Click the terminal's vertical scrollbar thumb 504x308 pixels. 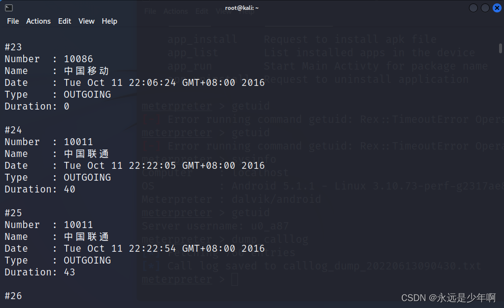[x=501, y=48]
